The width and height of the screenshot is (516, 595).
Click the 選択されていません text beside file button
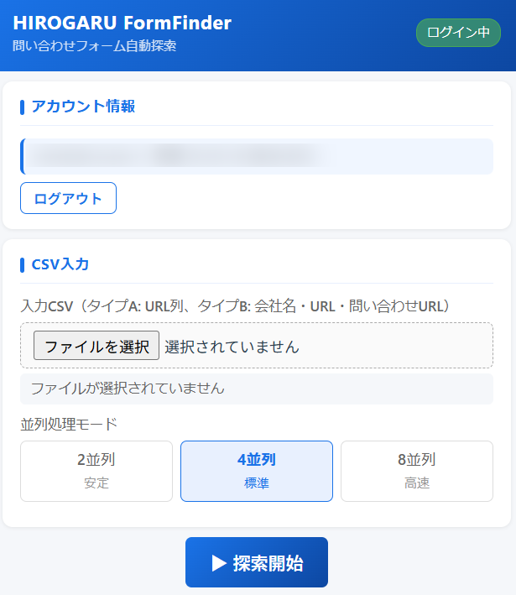[232, 347]
